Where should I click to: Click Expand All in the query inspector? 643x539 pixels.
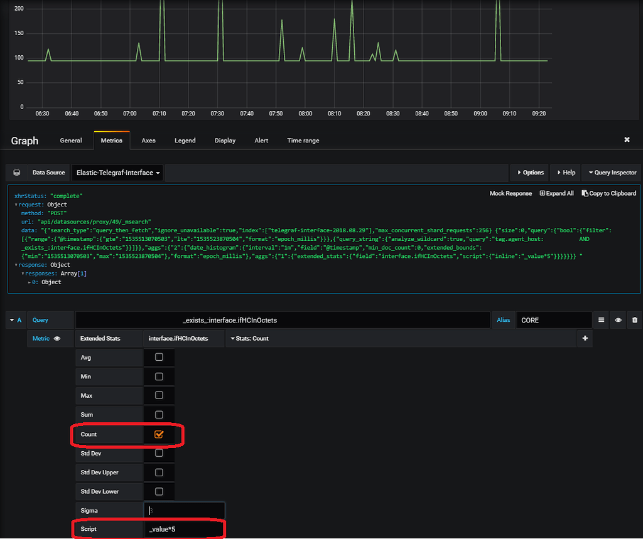coord(556,193)
